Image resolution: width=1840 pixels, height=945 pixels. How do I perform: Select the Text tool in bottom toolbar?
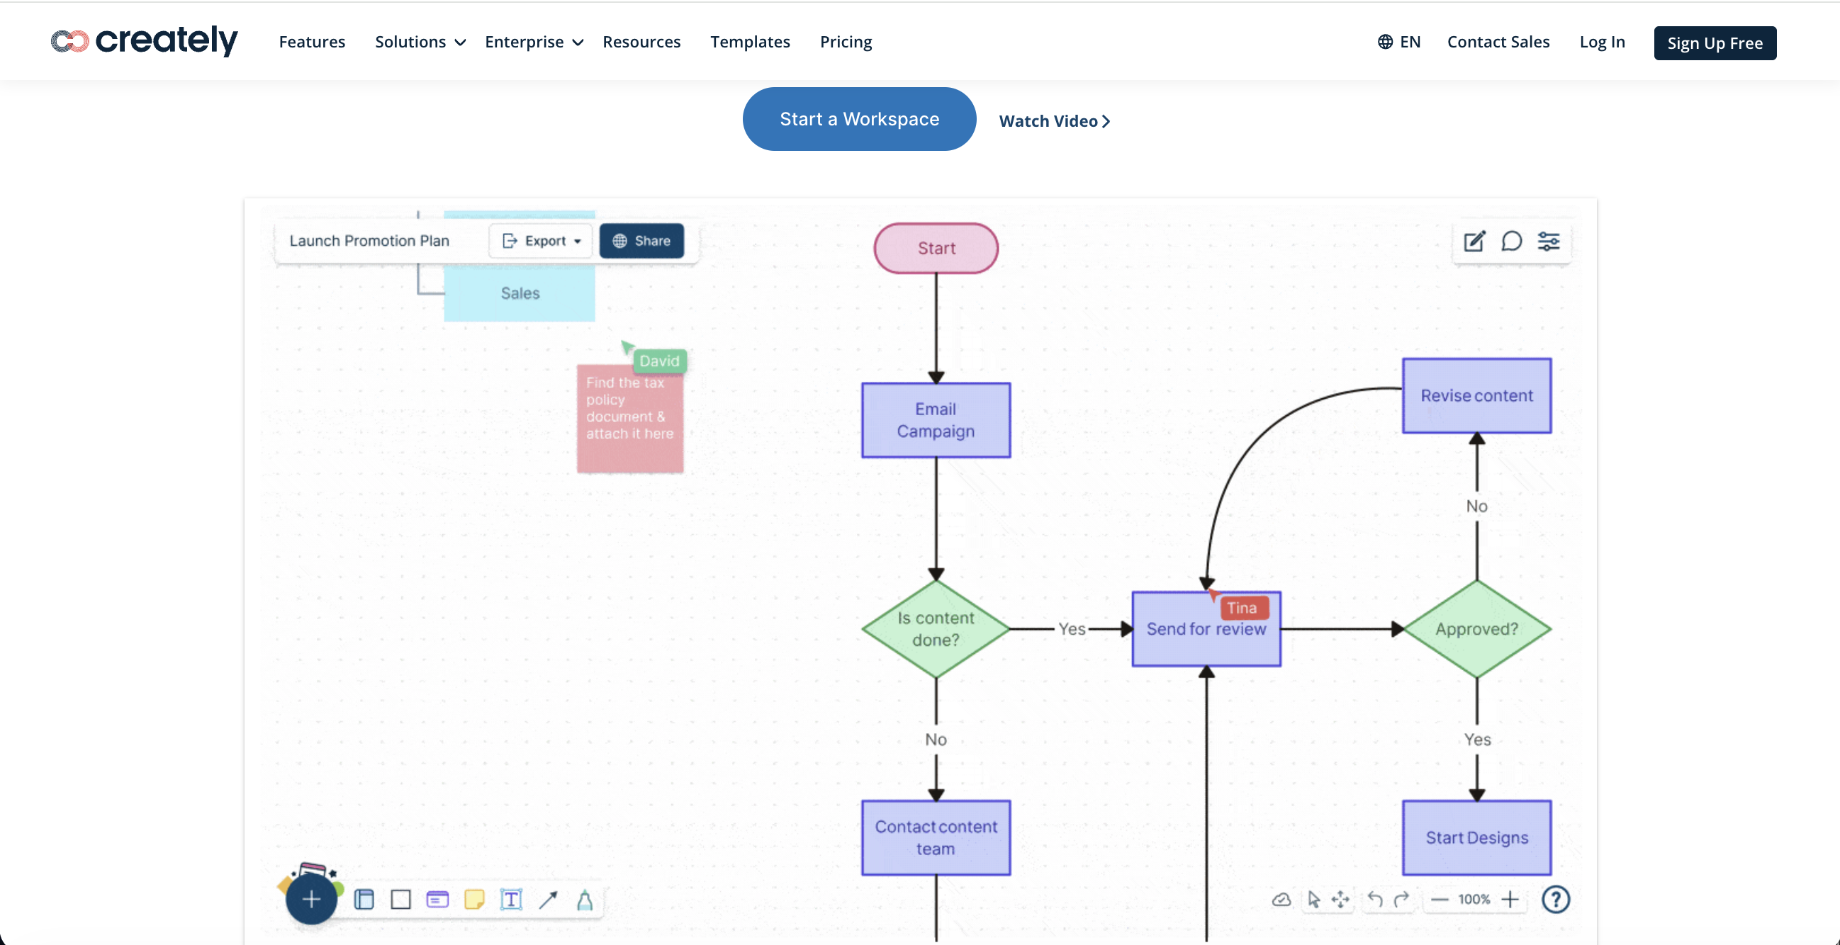tap(512, 900)
